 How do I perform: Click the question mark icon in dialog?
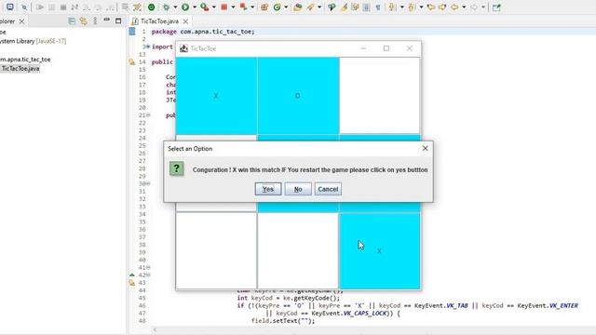pos(176,168)
